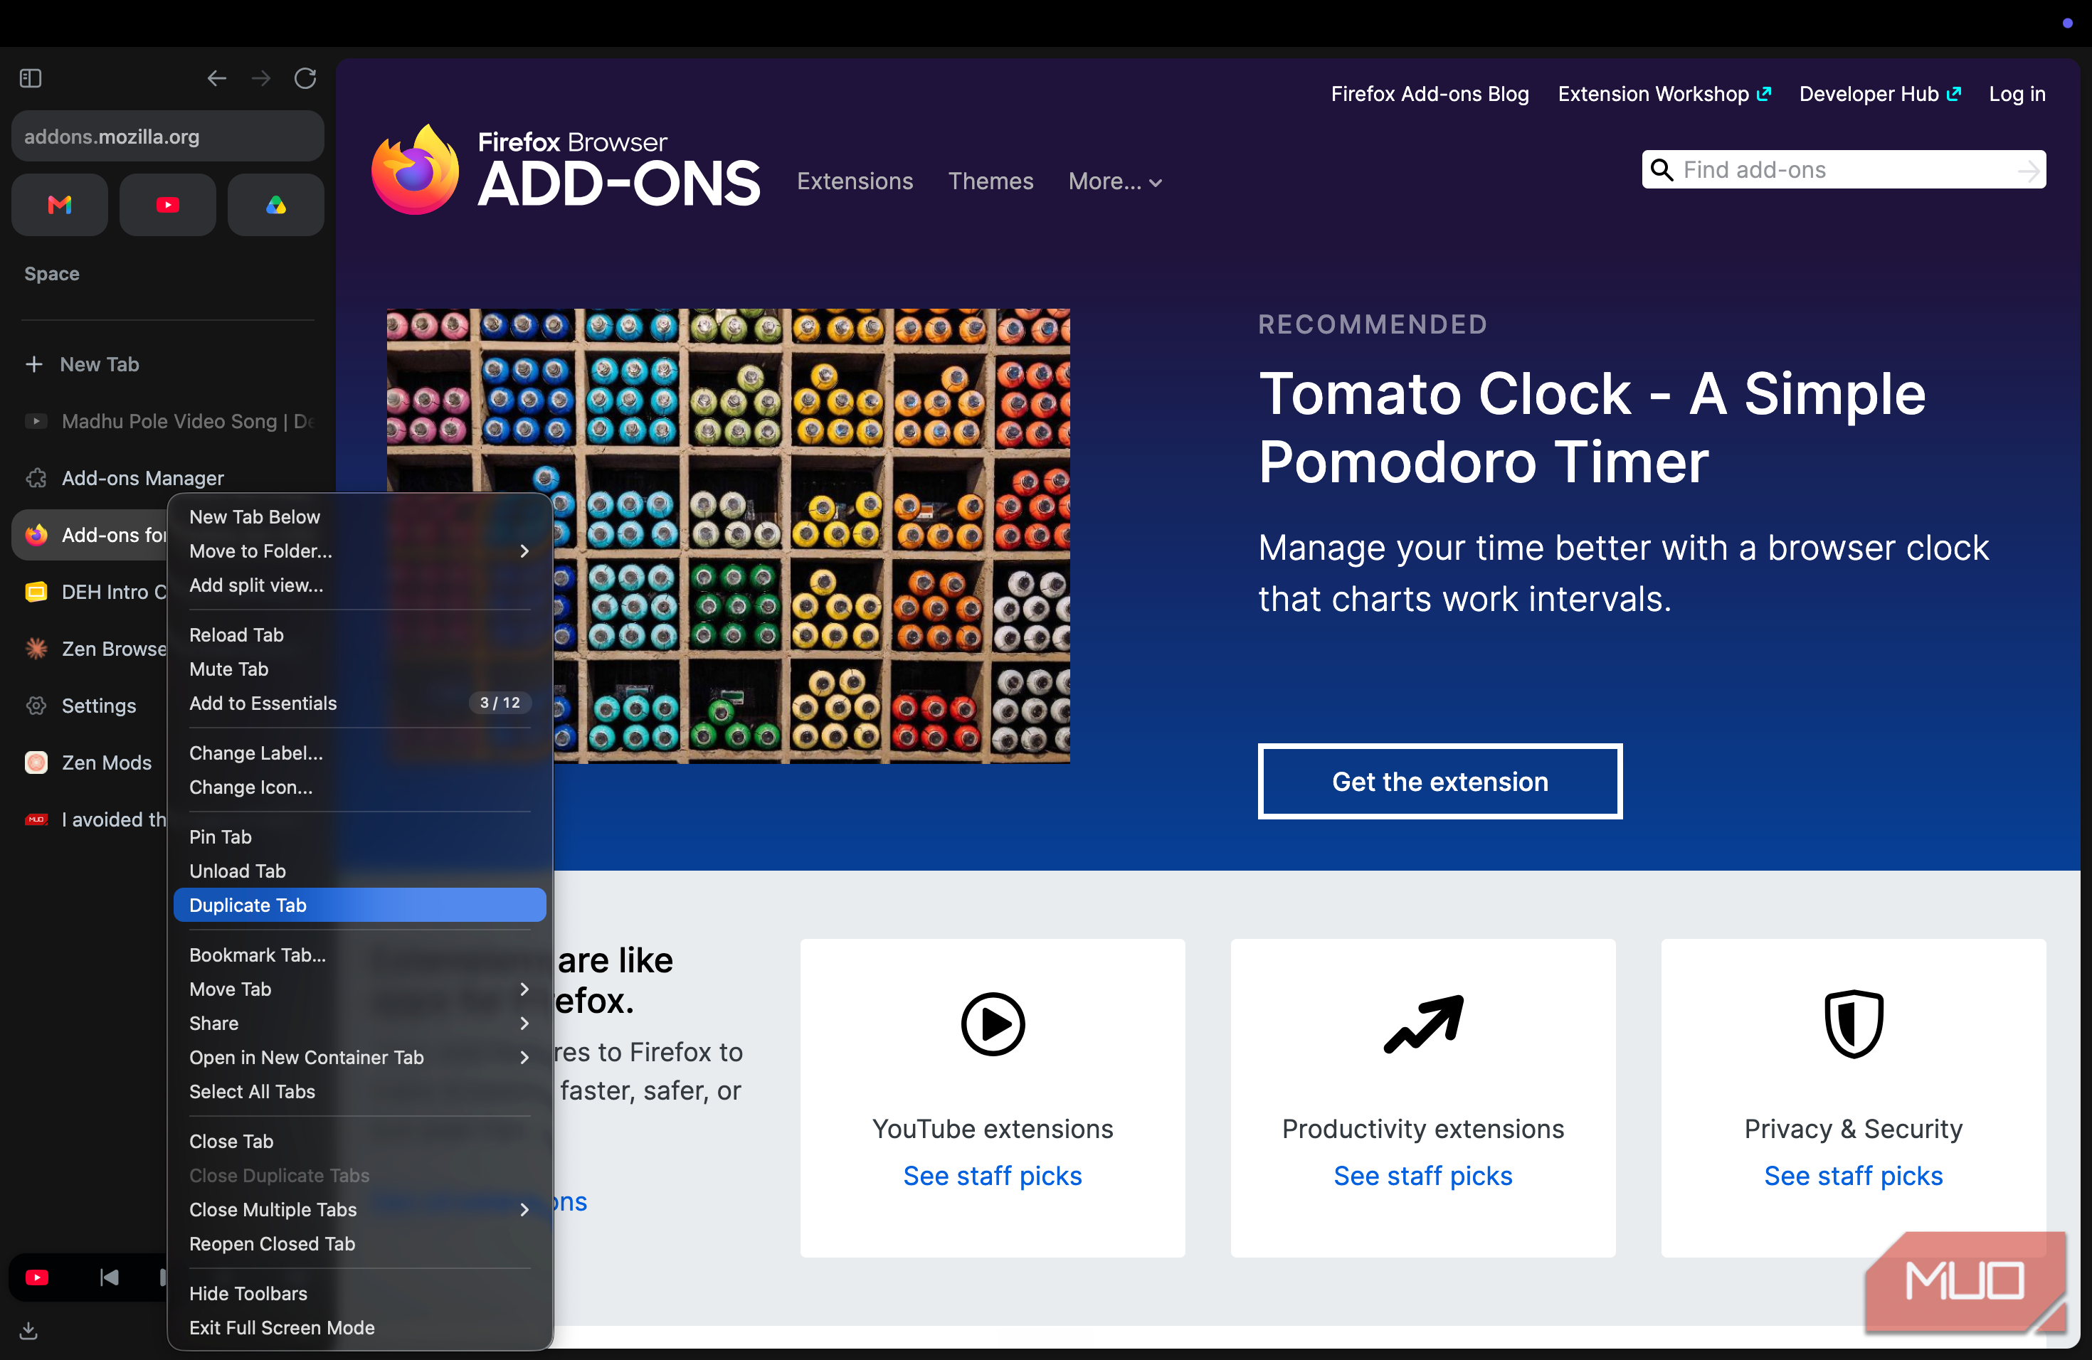Select Hide Toolbars in the context menu
The width and height of the screenshot is (2092, 1360).
[x=360, y=1294]
